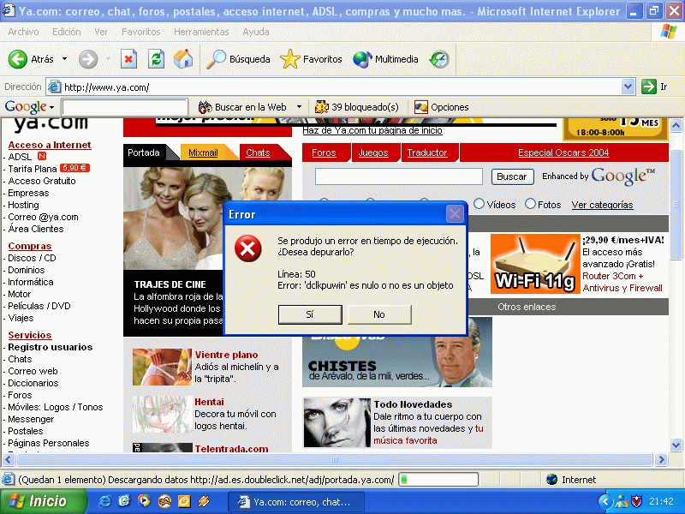Image resolution: width=685 pixels, height=514 pixels.
Task: Click the 39 bloqueado(s) popup blocker
Action: 357,107
